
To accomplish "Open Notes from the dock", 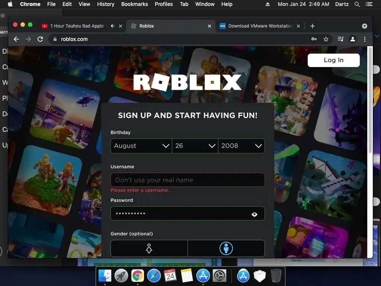I will point(187,276).
